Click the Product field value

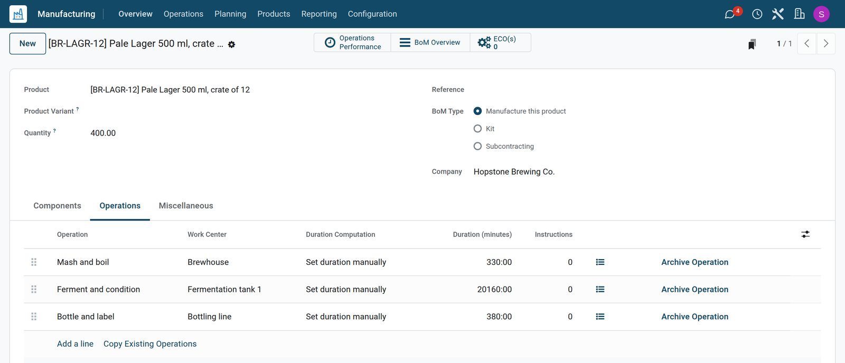tap(170, 90)
